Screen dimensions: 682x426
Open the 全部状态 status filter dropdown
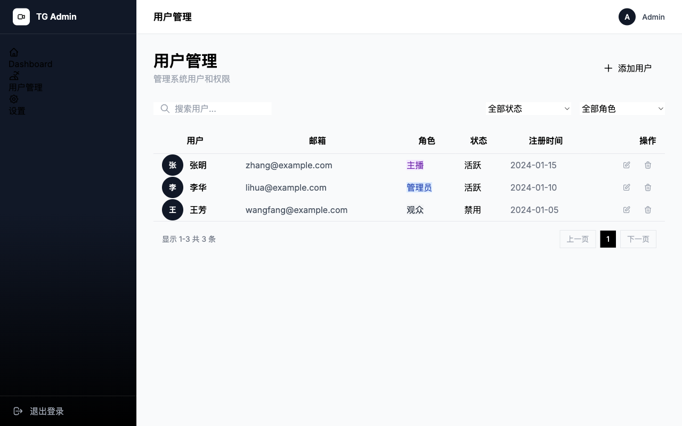pyautogui.click(x=528, y=109)
